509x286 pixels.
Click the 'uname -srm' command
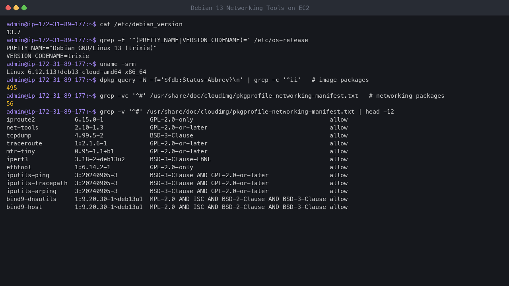pyautogui.click(x=118, y=64)
